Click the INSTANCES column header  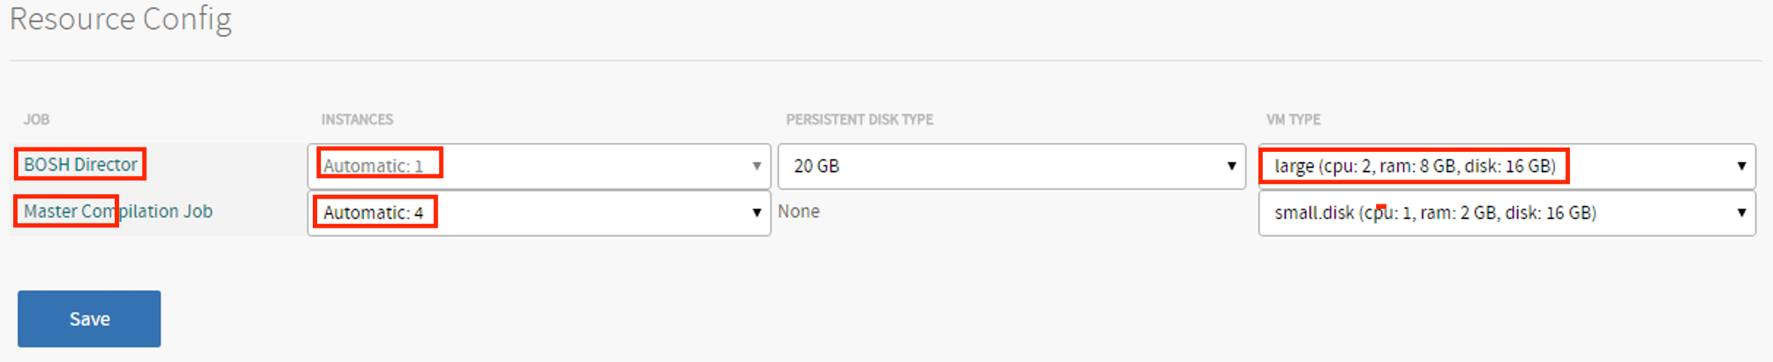(x=357, y=120)
